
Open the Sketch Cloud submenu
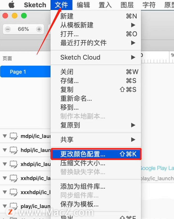click(96, 57)
